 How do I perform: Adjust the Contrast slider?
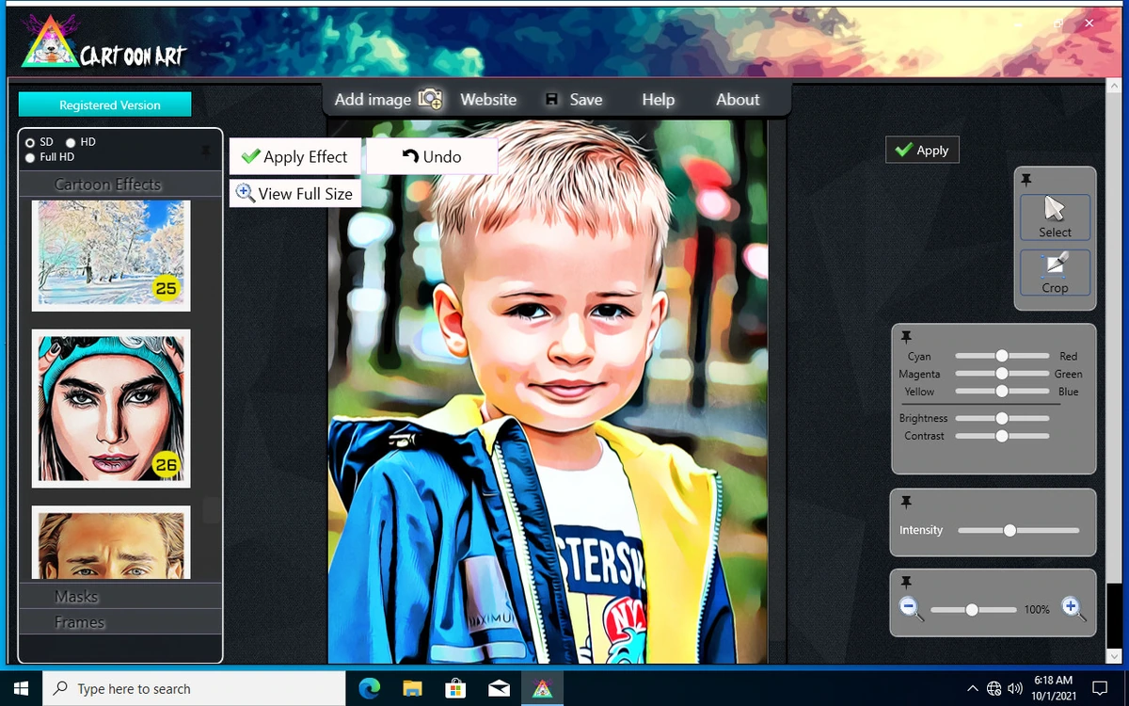coord(1002,436)
